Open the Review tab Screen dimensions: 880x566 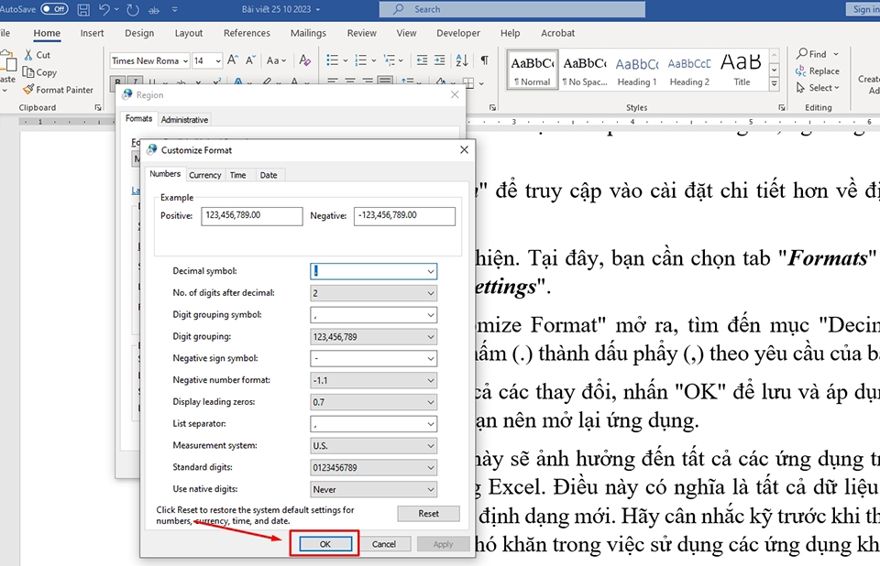point(361,33)
